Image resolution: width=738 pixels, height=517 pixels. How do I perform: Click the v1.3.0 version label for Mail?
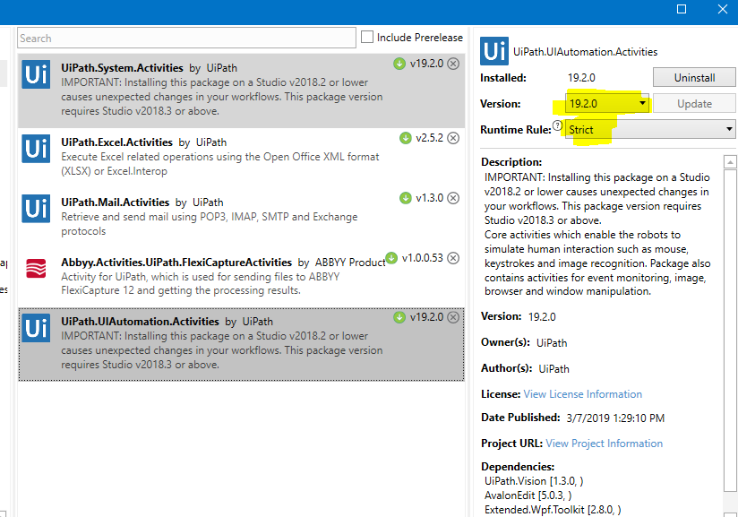click(x=429, y=198)
